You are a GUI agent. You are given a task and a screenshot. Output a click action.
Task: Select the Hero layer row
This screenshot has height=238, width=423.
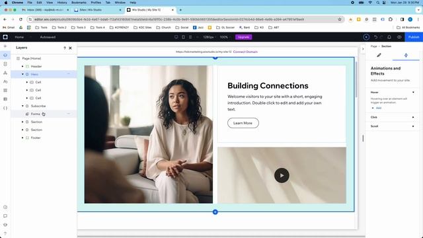pos(44,74)
